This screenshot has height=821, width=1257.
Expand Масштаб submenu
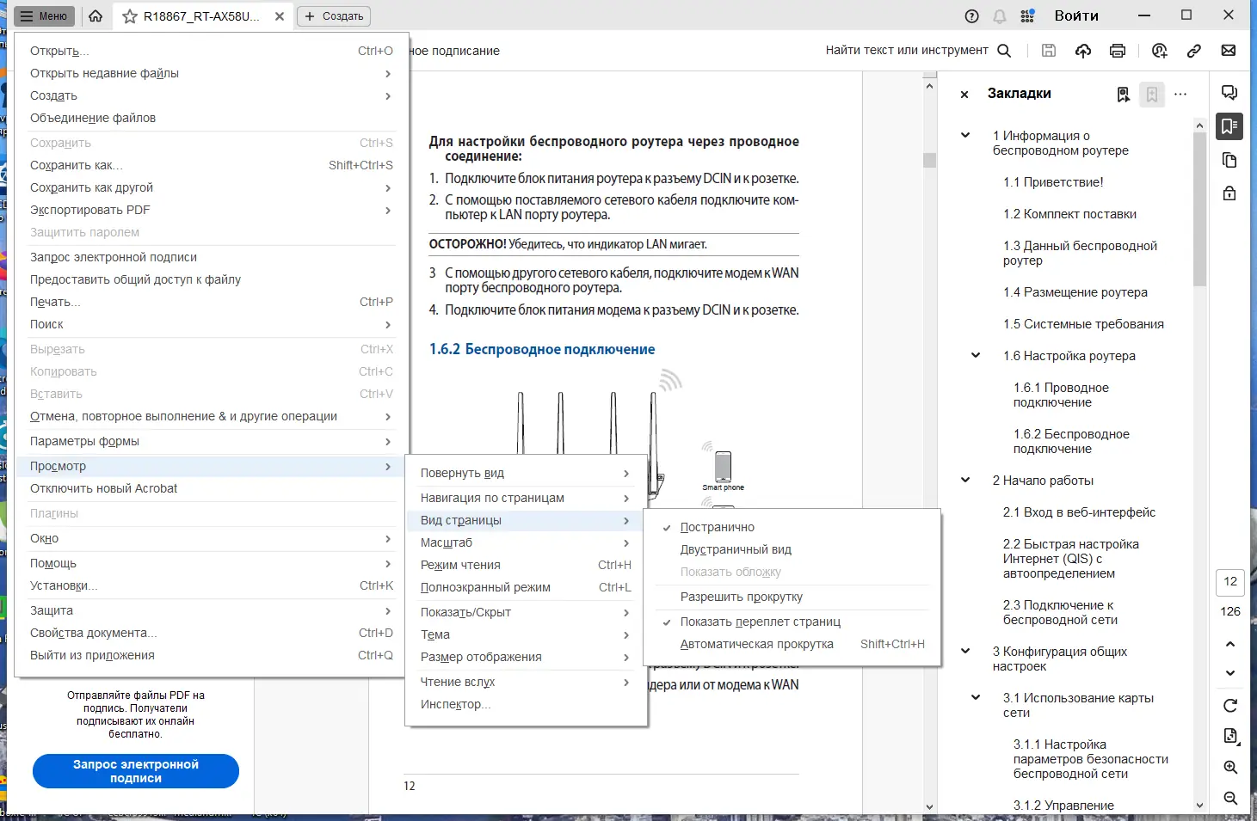tap(526, 542)
